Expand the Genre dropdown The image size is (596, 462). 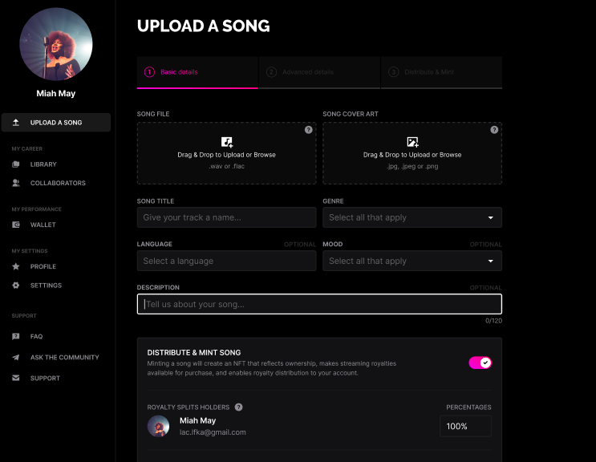(412, 217)
